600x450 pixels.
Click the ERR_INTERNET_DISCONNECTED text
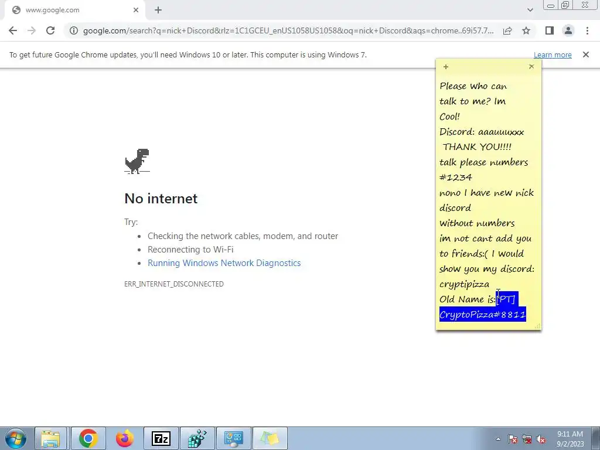pyautogui.click(x=174, y=284)
